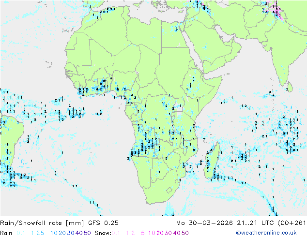Pick the Snow legend 40 color value
This screenshot has height=237, width=307.
[x=177, y=233]
